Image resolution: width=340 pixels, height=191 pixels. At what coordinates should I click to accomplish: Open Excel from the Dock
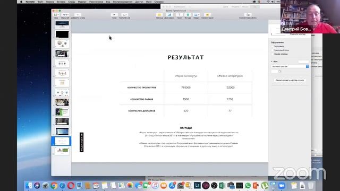pyautogui.click(x=222, y=186)
